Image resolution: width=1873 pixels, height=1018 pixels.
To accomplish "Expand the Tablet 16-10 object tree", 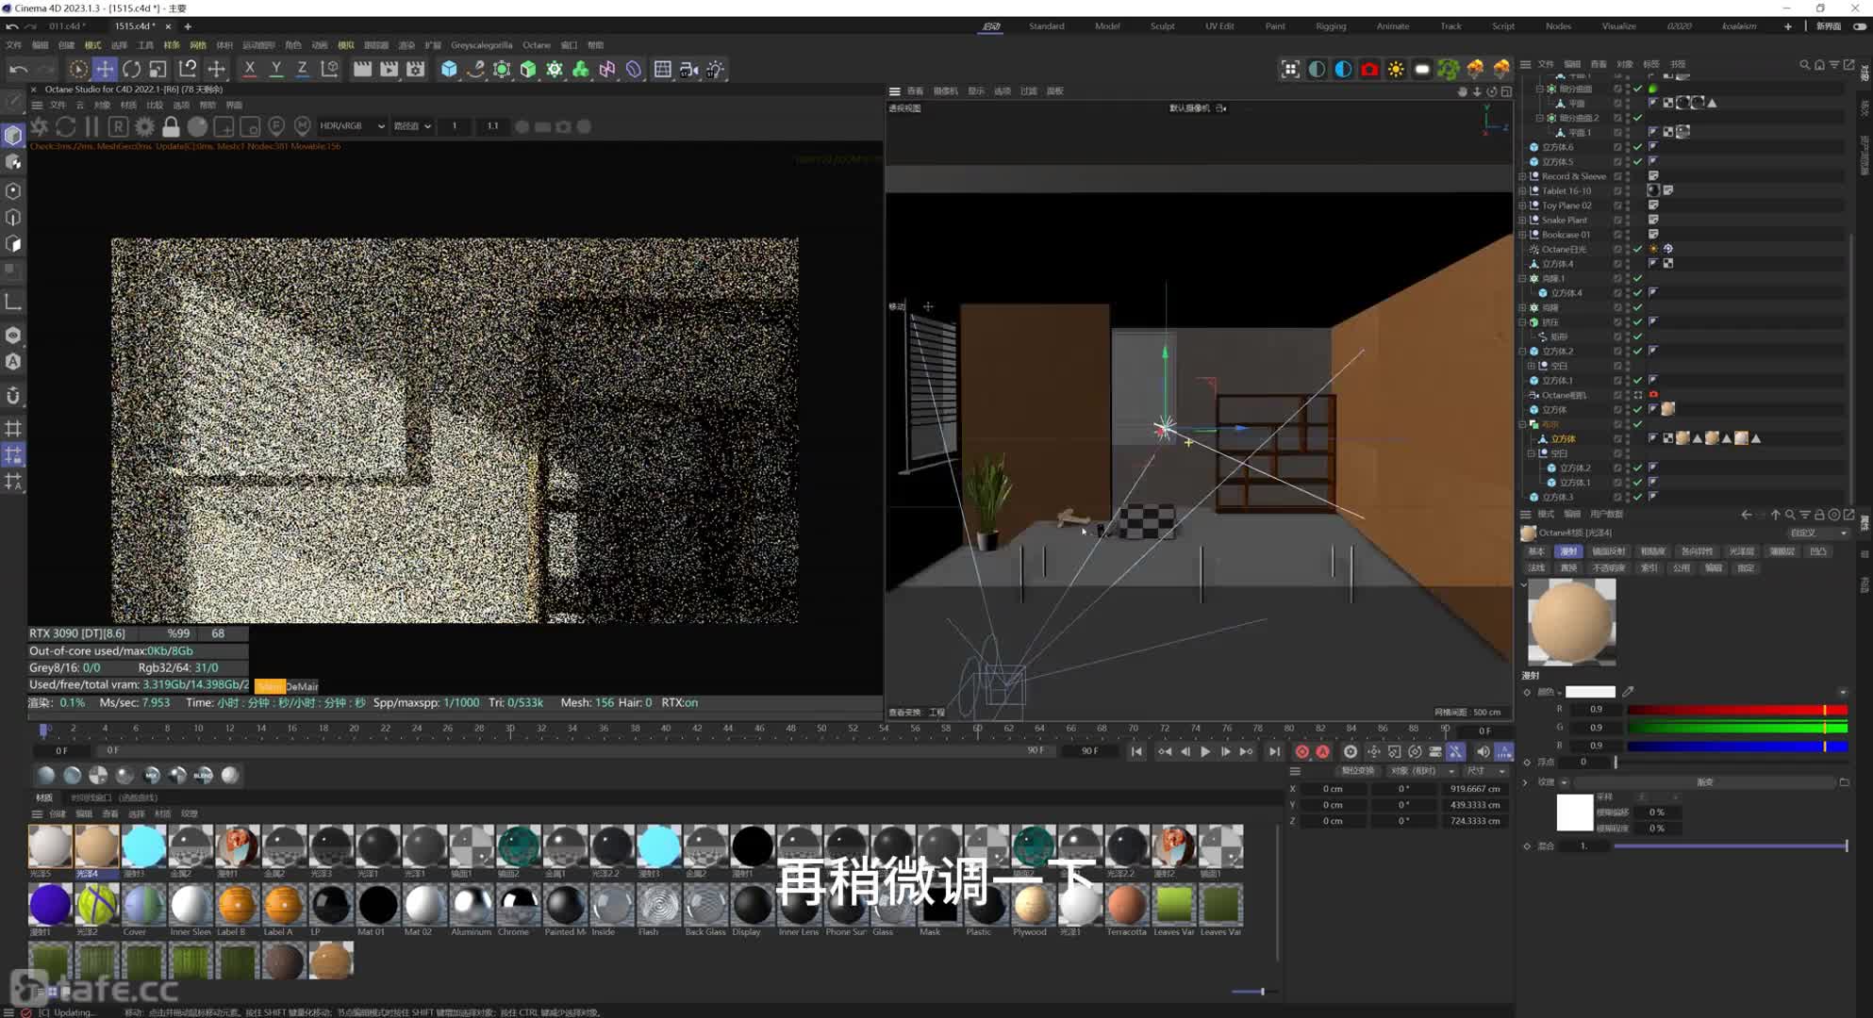I will pos(1522,190).
